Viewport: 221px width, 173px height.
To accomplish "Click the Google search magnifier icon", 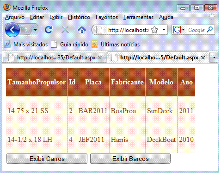I will tap(209, 29).
